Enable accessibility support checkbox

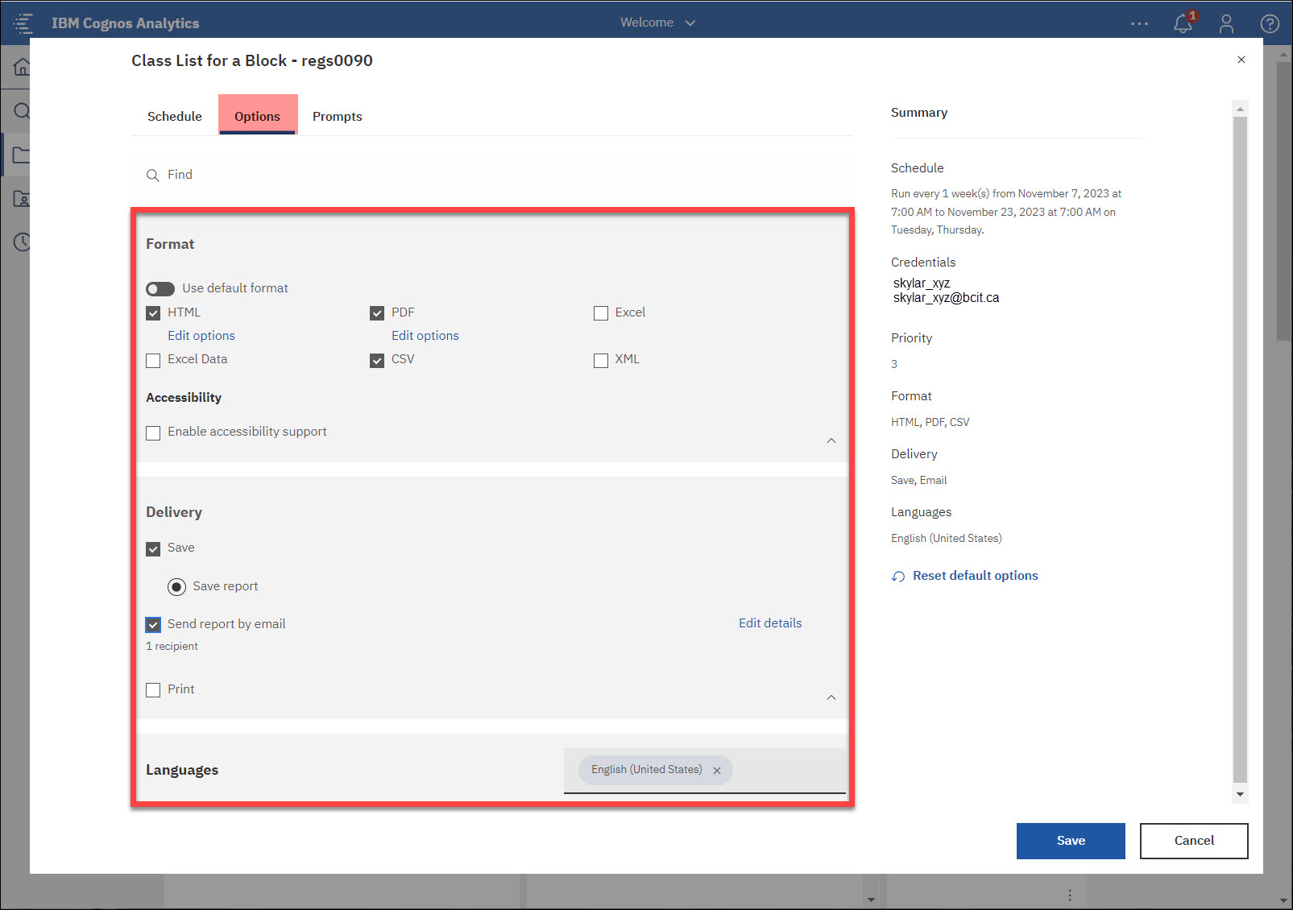pyautogui.click(x=153, y=433)
